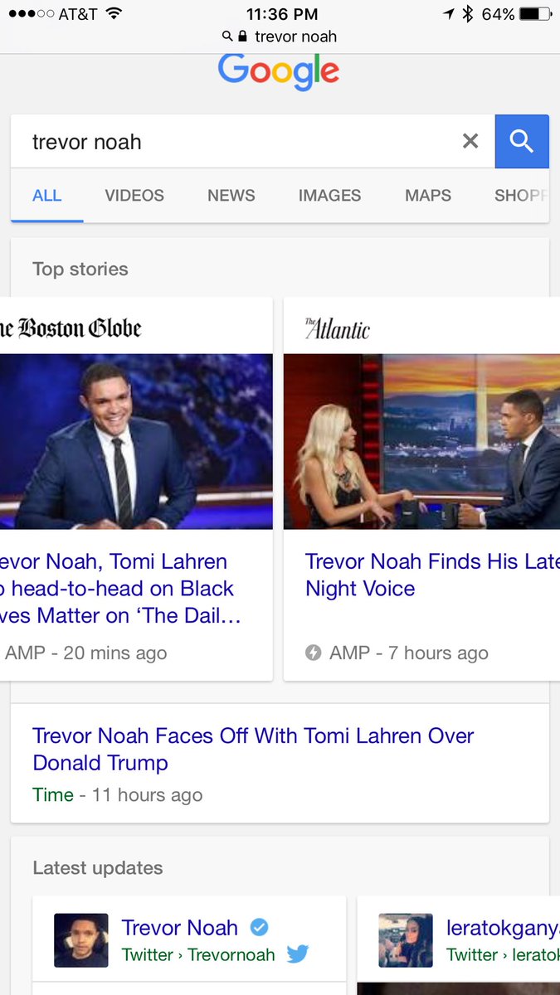Tap the Google logo
Viewport: 560px width, 995px height.
279,72
